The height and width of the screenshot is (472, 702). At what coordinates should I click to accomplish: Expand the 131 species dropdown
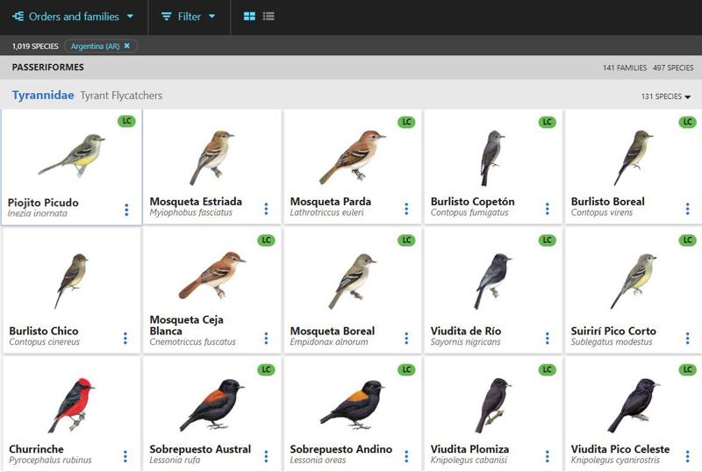[666, 97]
